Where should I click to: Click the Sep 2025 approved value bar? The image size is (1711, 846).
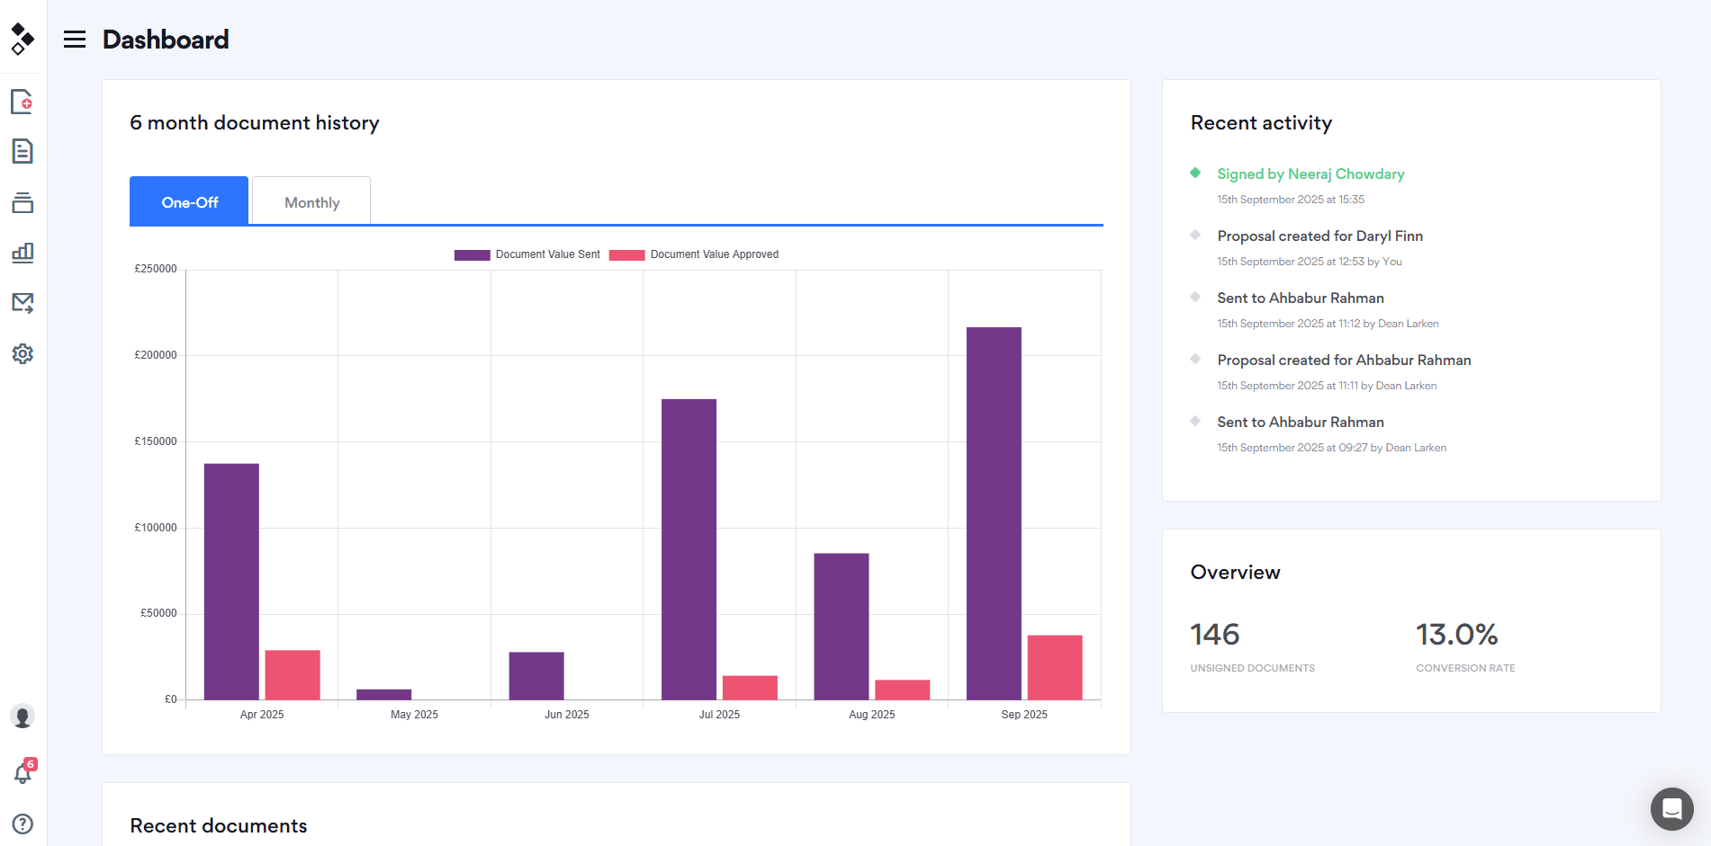tap(1055, 667)
